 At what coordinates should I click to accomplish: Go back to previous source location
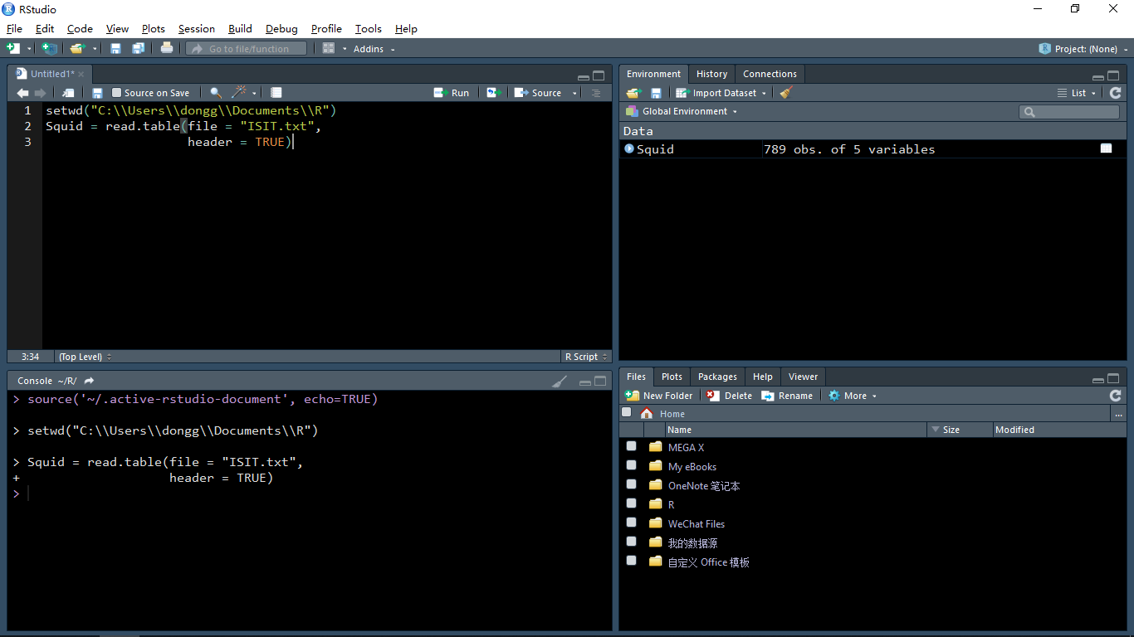click(22, 93)
